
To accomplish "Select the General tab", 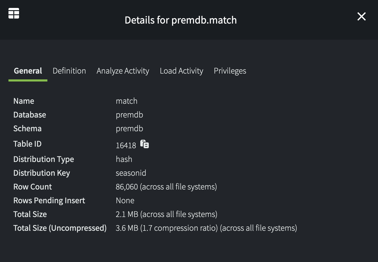I will tap(28, 71).
